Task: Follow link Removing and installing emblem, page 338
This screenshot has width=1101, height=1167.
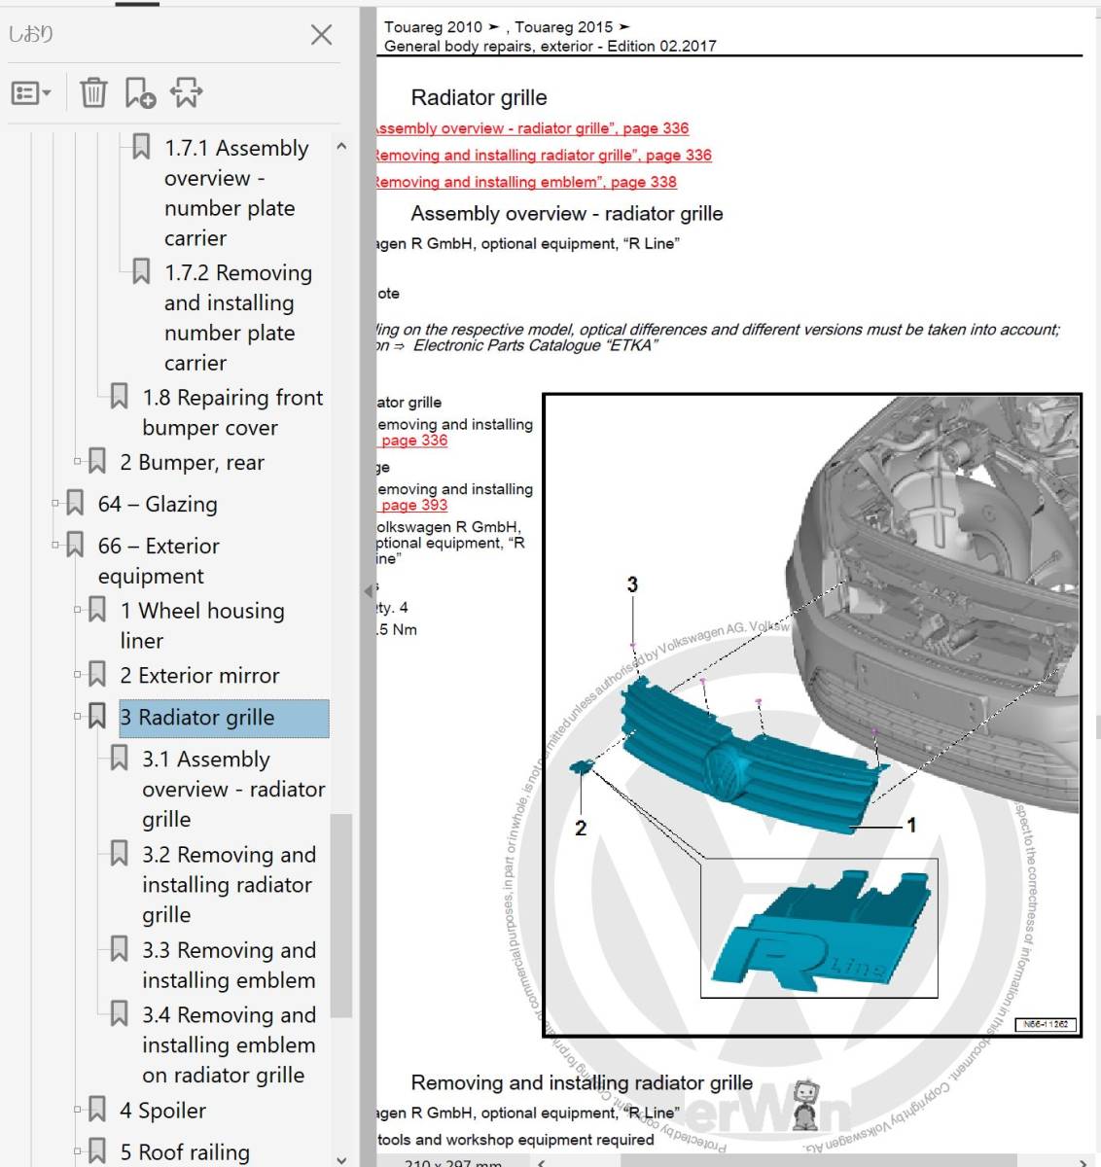Action: pos(526,182)
